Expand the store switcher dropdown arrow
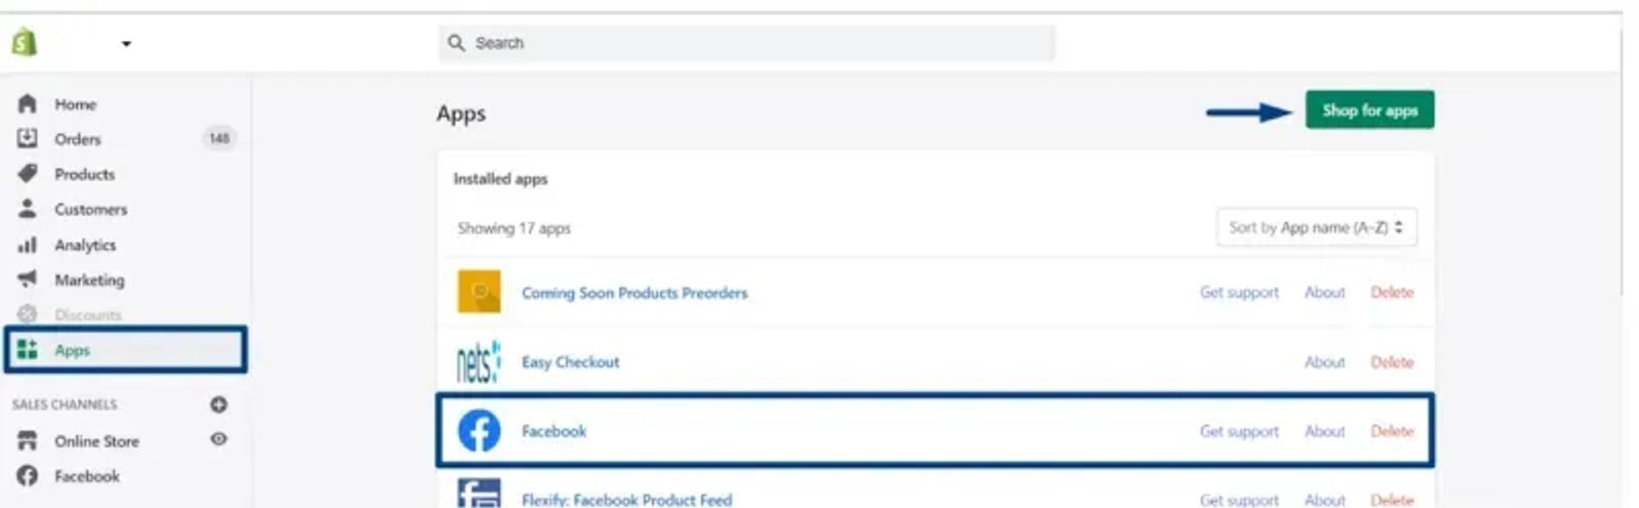1639x508 pixels. (126, 44)
